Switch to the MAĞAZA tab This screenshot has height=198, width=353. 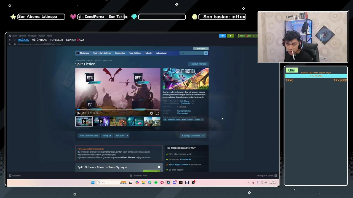click(23, 40)
